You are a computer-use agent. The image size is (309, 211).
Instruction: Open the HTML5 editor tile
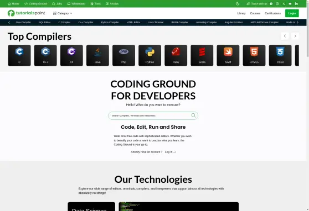(254, 55)
